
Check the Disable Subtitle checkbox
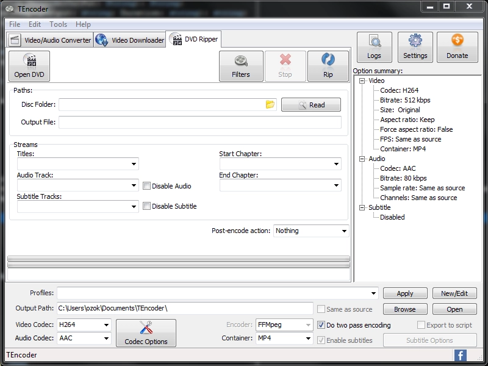click(x=146, y=206)
